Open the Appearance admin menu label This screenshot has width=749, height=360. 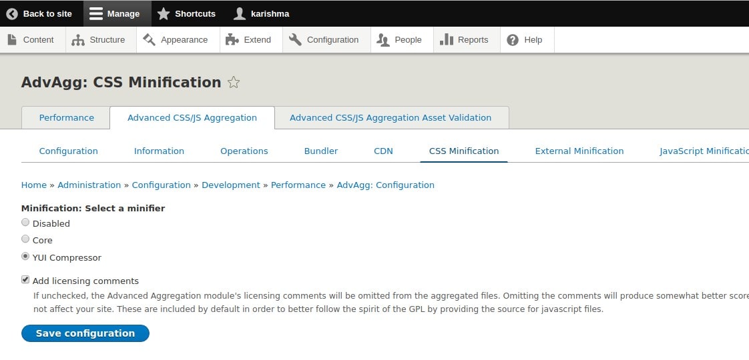184,40
